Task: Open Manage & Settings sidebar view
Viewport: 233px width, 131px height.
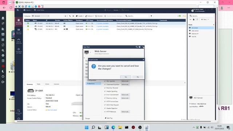Action: pos(19,51)
